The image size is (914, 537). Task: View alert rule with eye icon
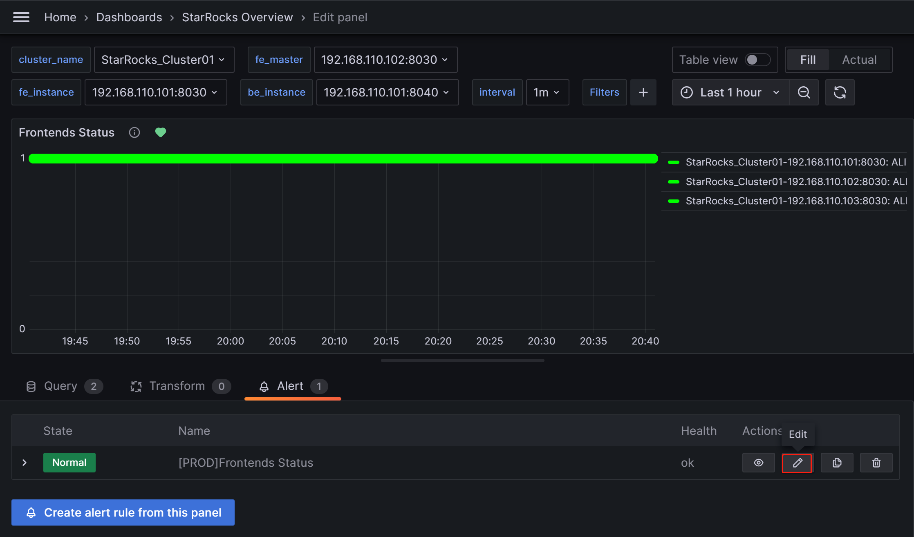(x=758, y=463)
